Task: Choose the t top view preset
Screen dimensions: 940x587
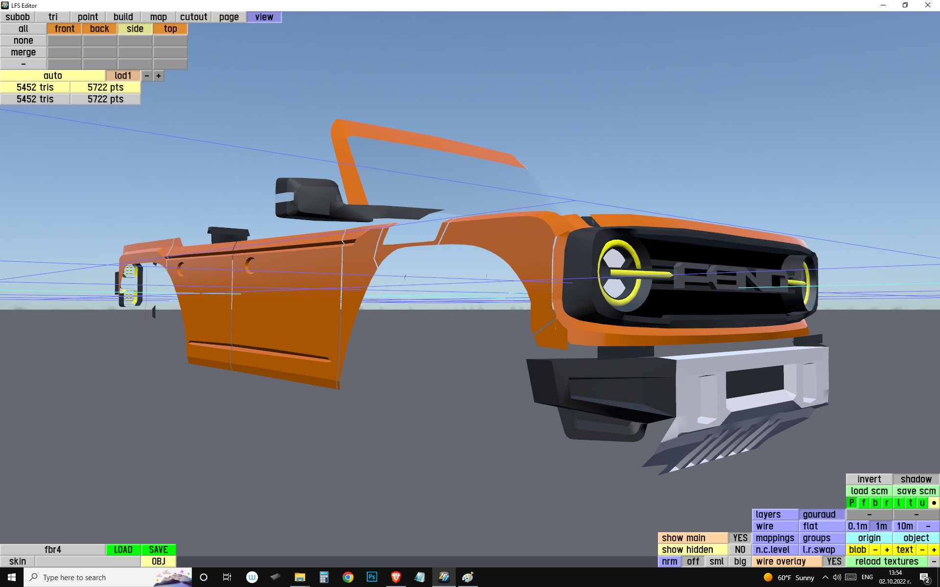Action: point(910,502)
